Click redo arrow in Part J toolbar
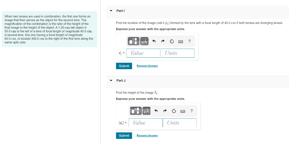The width and height of the screenshot is (289, 144). pyautogui.click(x=165, y=111)
